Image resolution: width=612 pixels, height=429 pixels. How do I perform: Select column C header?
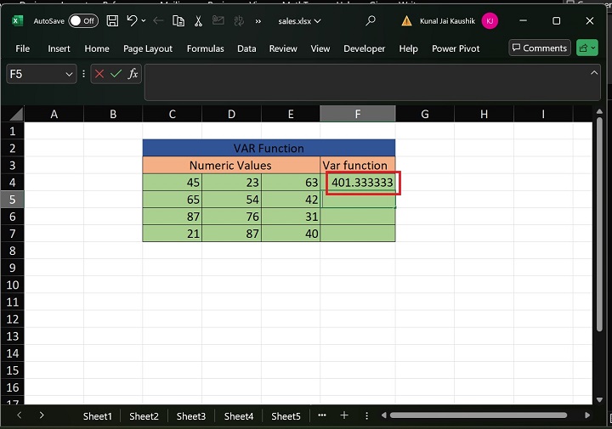pyautogui.click(x=172, y=114)
